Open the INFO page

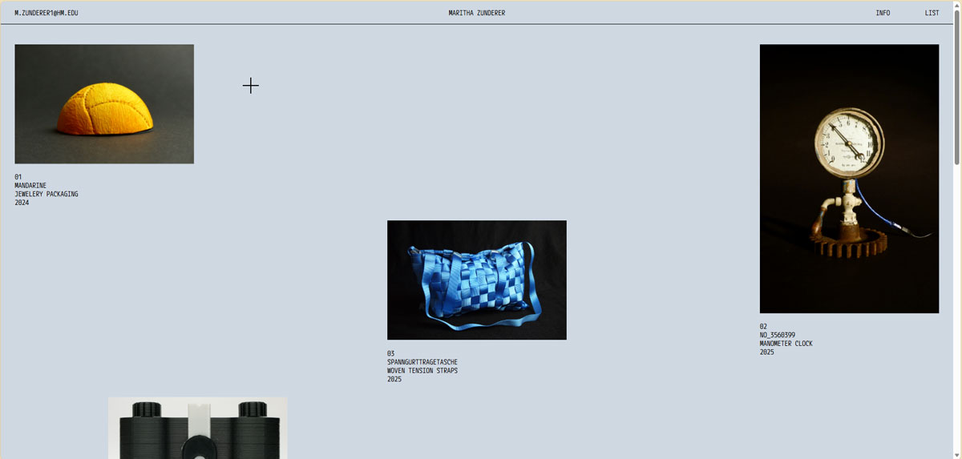883,13
